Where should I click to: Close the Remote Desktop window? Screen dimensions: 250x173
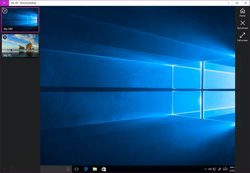(246, 3)
